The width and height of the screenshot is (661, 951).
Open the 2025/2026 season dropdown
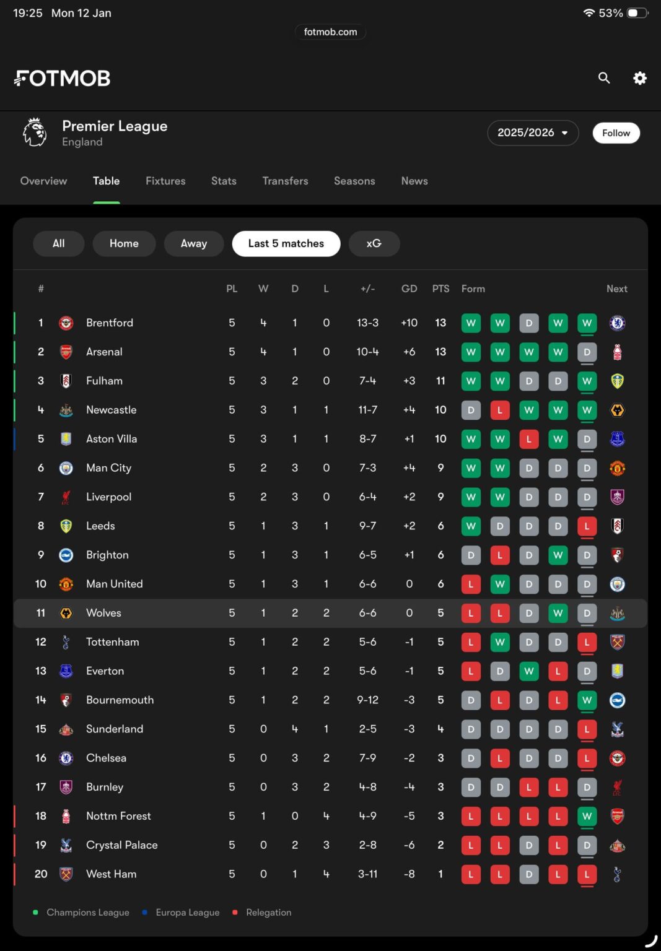(x=533, y=132)
